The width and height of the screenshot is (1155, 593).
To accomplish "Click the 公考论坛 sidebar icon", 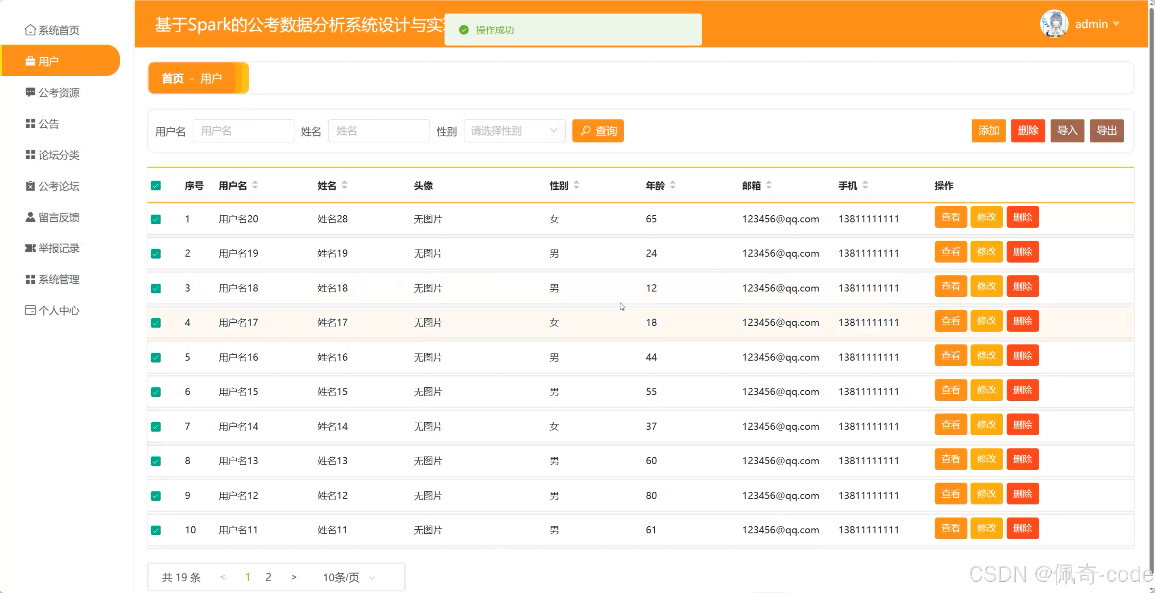I will coord(30,186).
